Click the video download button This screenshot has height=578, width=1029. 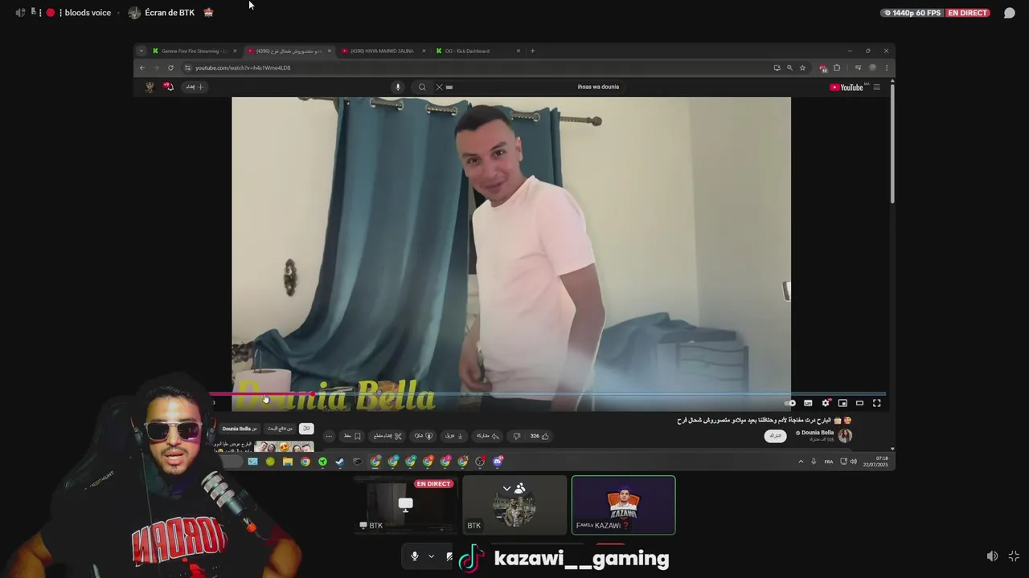click(454, 436)
